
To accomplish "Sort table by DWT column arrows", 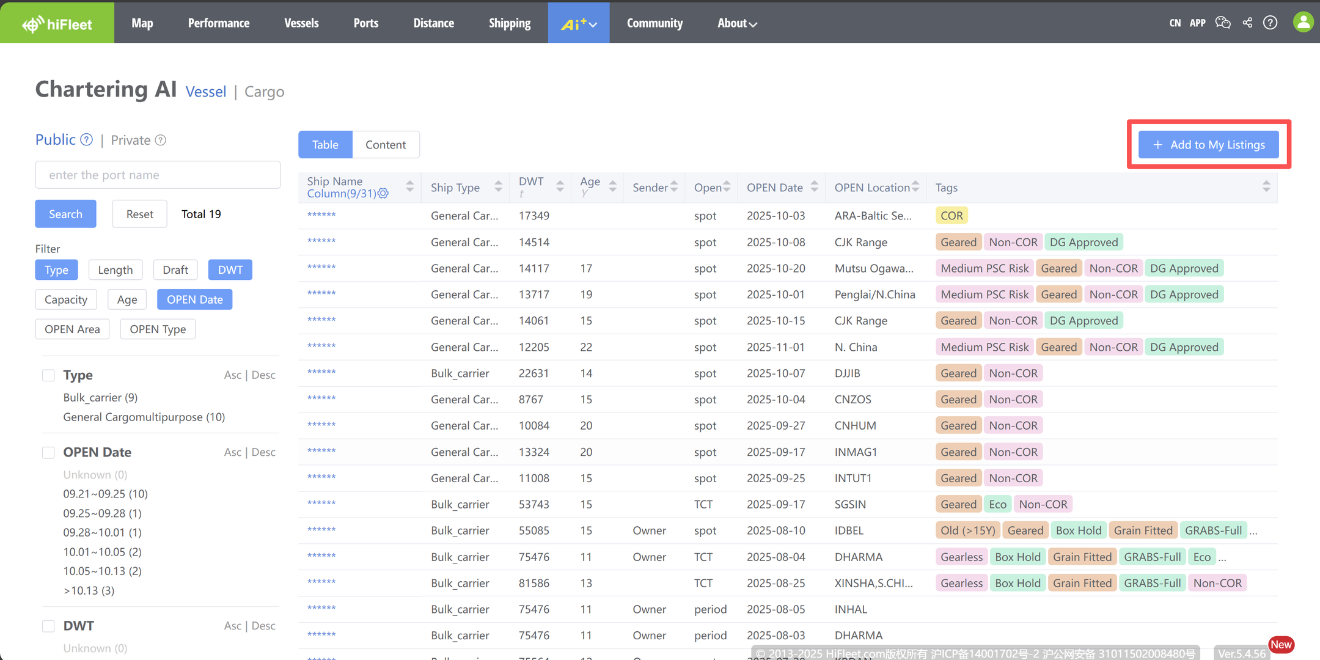I will point(560,187).
